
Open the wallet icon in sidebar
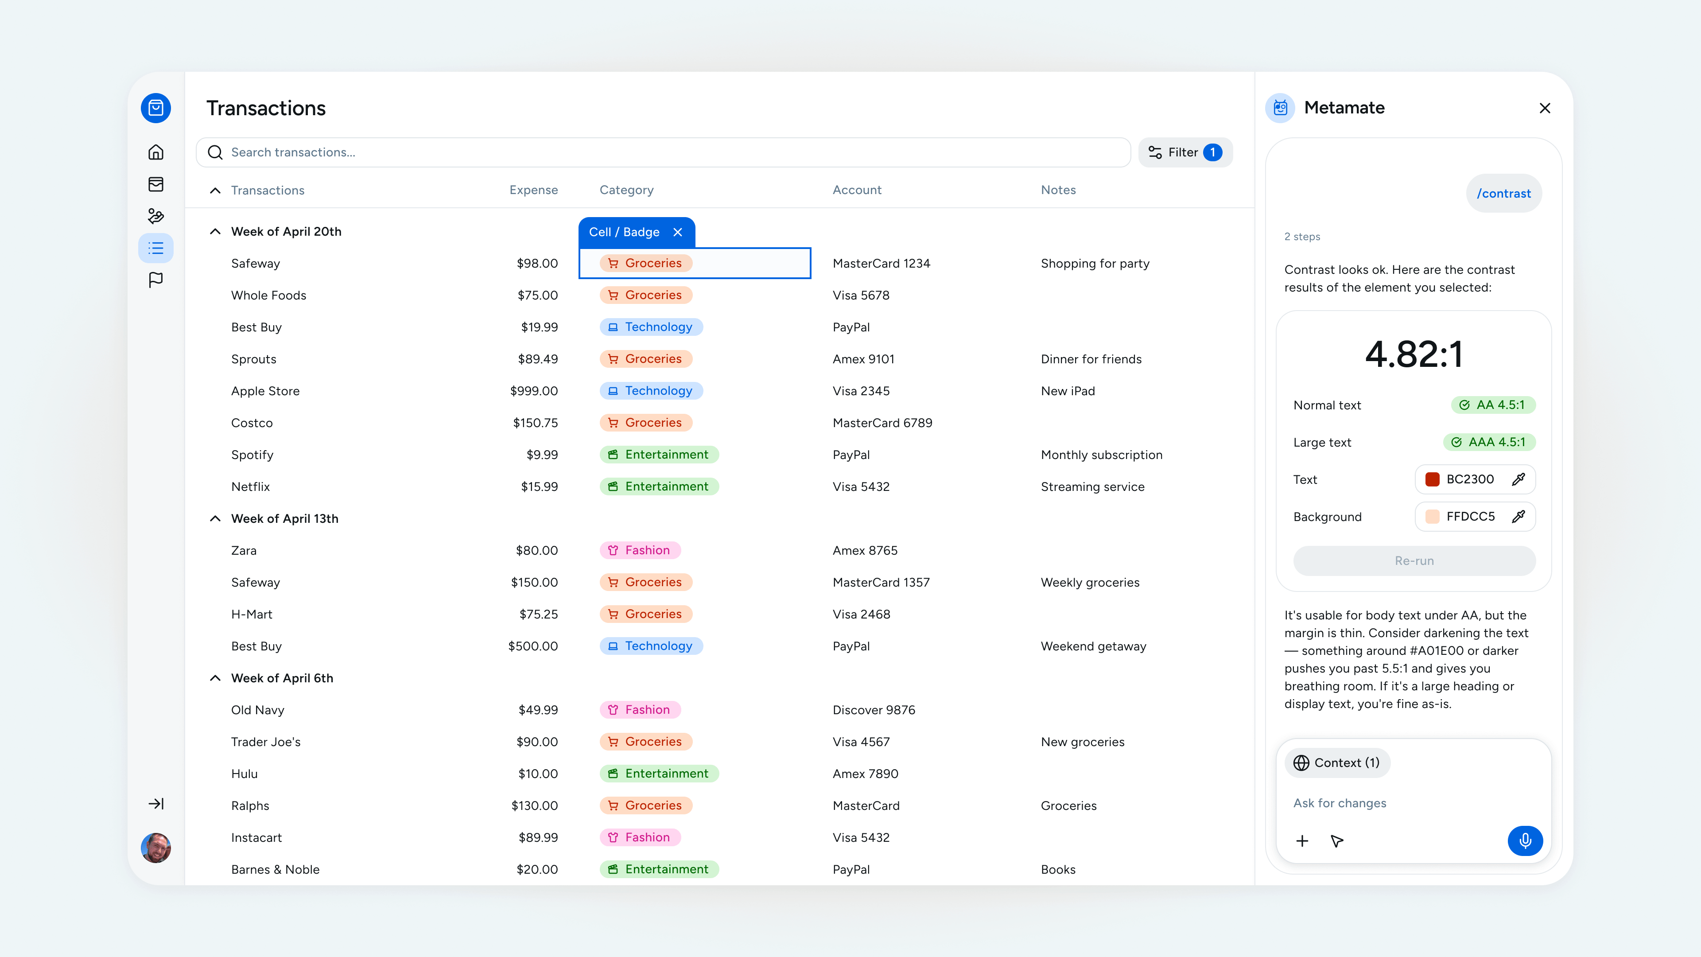point(156,184)
